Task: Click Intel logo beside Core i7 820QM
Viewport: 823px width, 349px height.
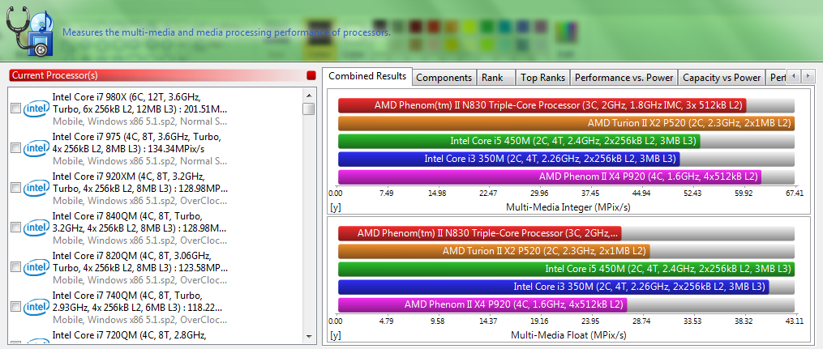Action: pyautogui.click(x=37, y=267)
